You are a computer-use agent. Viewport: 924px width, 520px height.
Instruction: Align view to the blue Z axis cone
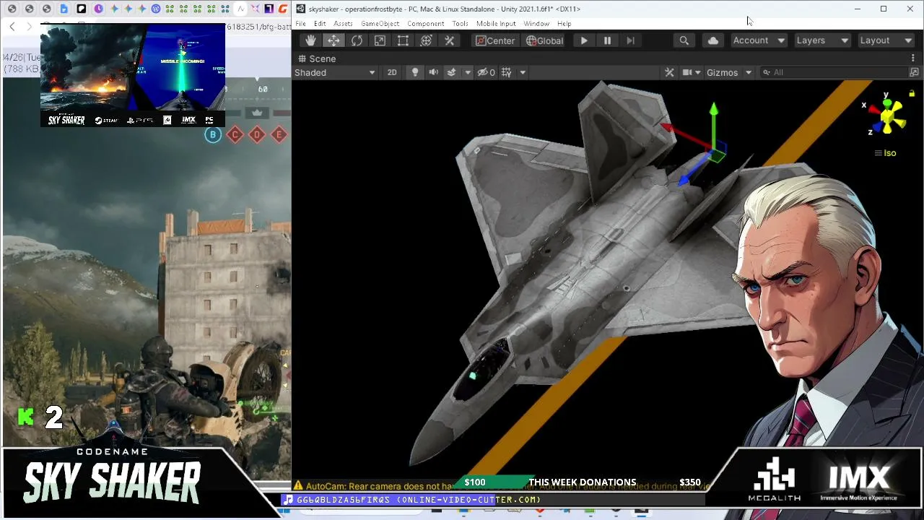pyautogui.click(x=879, y=127)
